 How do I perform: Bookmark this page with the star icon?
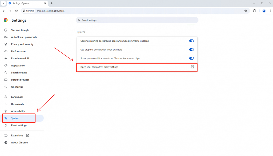tap(246, 11)
